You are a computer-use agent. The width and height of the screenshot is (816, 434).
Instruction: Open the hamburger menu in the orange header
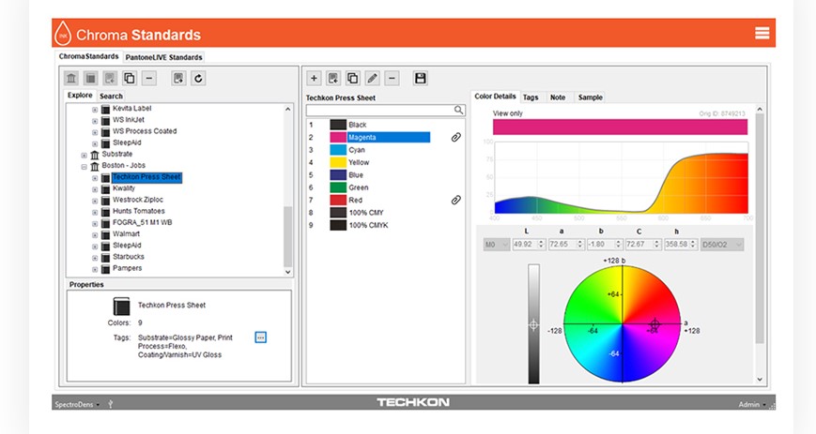point(762,33)
